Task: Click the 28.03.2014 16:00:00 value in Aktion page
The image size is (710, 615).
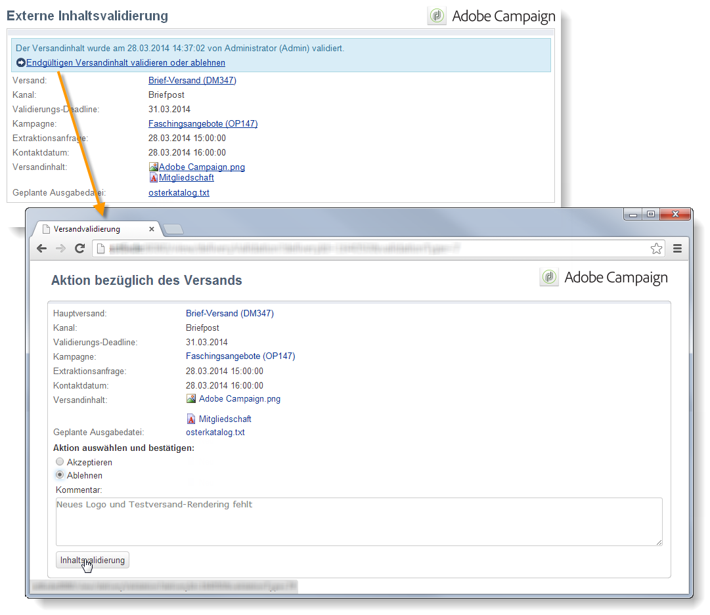Action: 225,385
